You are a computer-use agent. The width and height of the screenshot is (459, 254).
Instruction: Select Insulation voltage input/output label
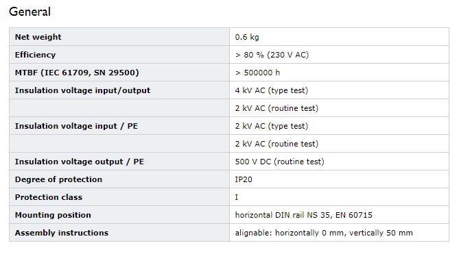click(x=82, y=90)
